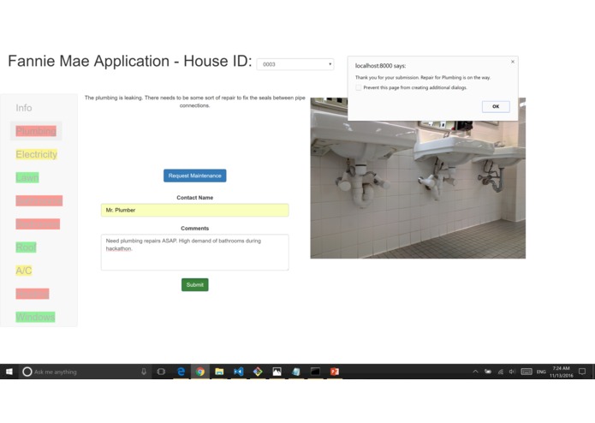The height and width of the screenshot is (423, 595).
Task: Launch Microsoft Edge from the taskbar
Action: tap(181, 372)
